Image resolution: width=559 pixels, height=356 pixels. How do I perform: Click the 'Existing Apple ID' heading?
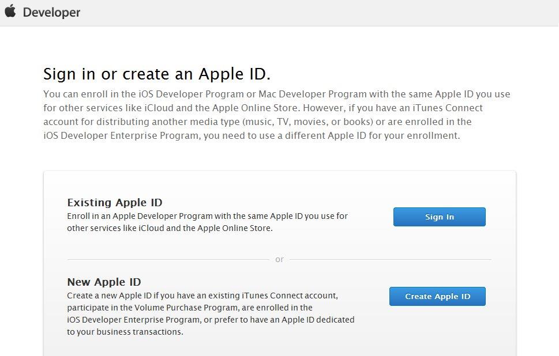click(114, 202)
